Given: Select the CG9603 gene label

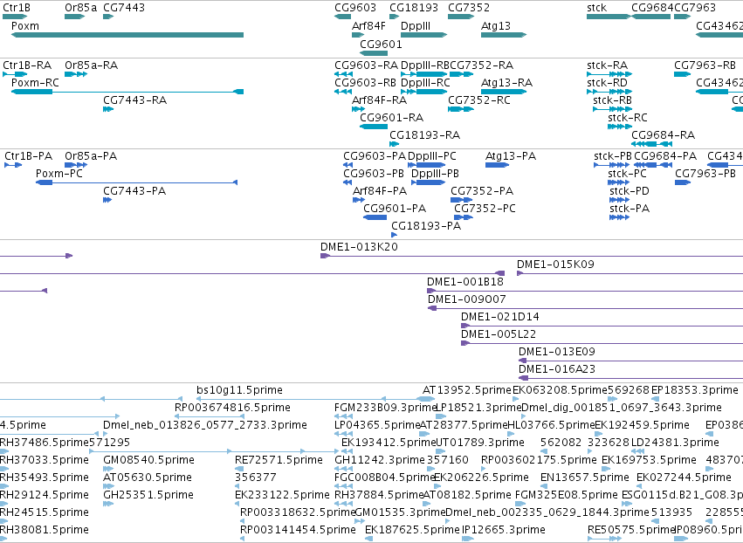Looking at the screenshot, I should click(x=355, y=8).
